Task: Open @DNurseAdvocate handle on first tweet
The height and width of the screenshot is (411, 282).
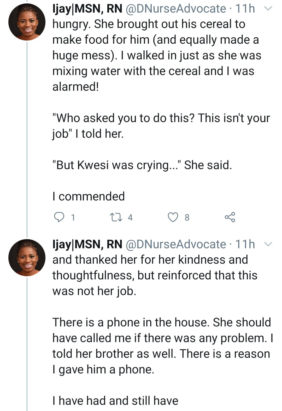Action: click(176, 9)
